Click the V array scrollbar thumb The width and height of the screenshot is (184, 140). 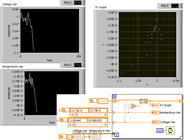74,124
